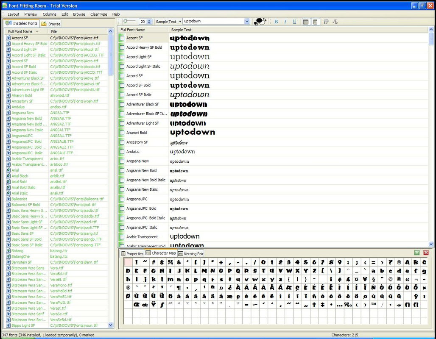Click Full Font Name header in preview list
The height and width of the screenshot is (339, 436).
tap(143, 30)
